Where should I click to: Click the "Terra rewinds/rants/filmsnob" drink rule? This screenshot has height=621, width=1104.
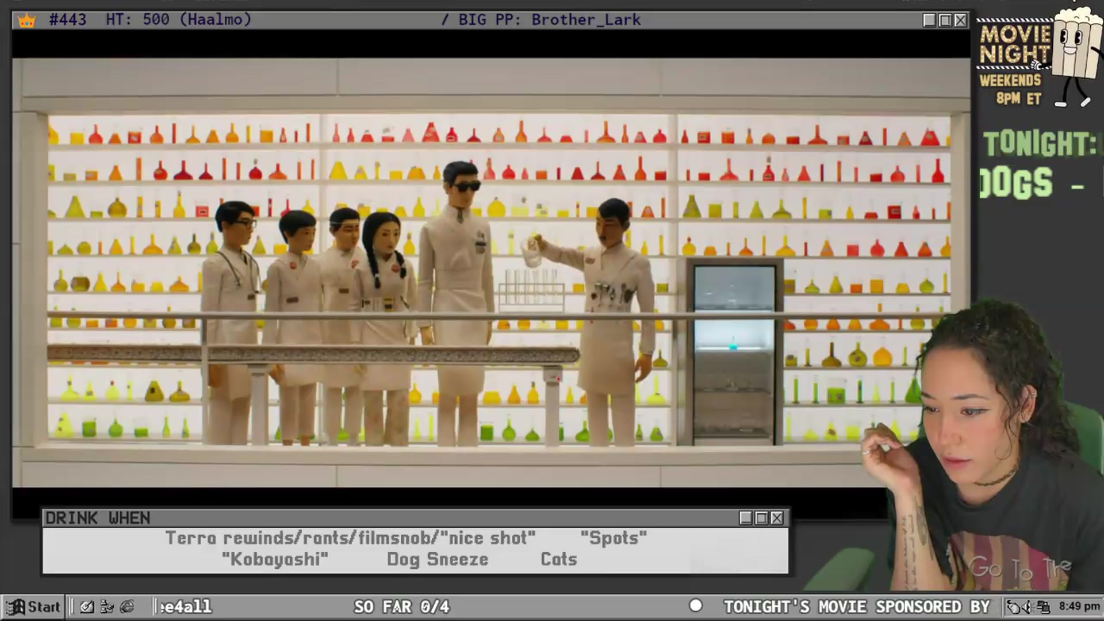(351, 538)
